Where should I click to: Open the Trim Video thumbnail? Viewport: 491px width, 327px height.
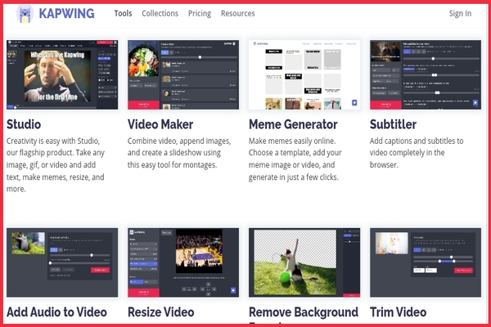(x=426, y=262)
